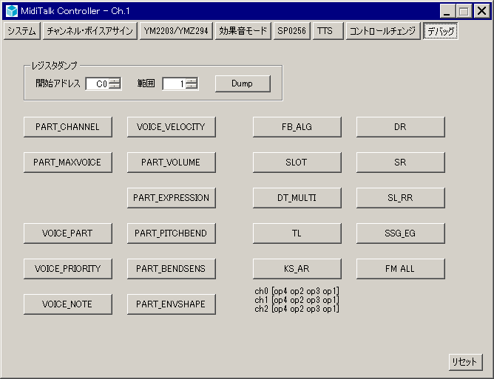Click the FM ALL button

click(x=400, y=269)
